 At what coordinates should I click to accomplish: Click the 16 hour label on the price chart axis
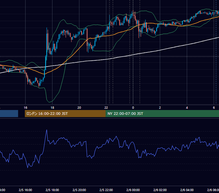25,108
